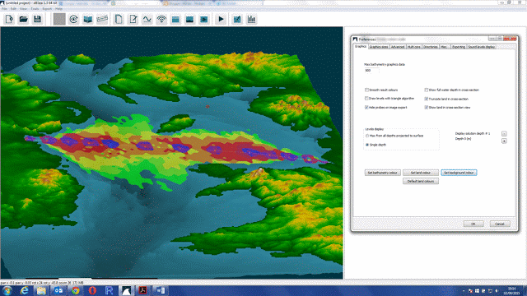Open the Export menu
Image resolution: width=527 pixels, height=296 pixels.
pyautogui.click(x=47, y=9)
